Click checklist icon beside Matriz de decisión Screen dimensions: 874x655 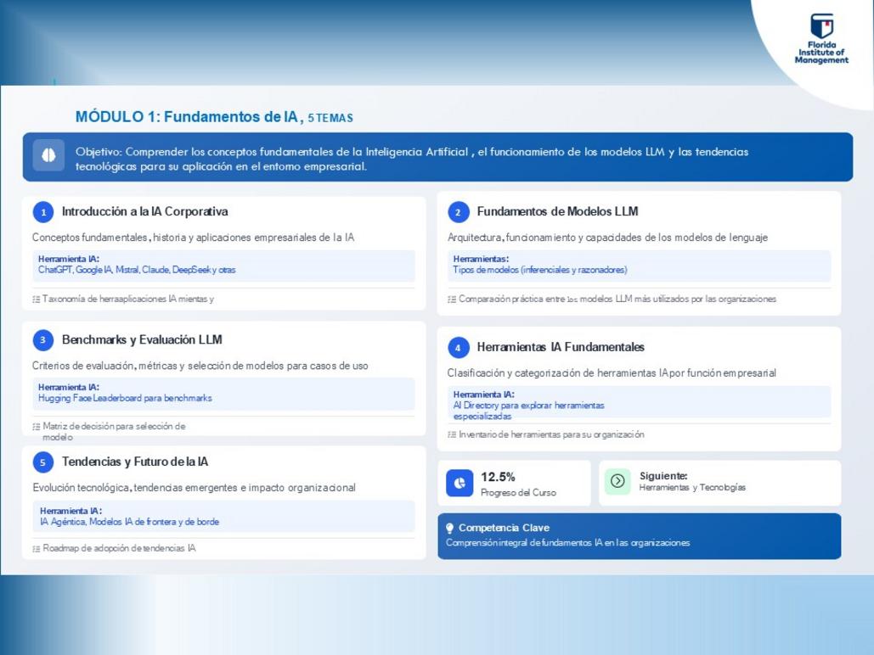point(37,428)
